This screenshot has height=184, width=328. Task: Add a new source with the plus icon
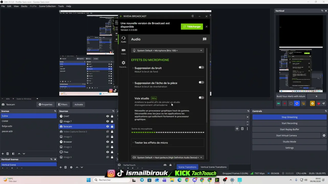(61, 167)
